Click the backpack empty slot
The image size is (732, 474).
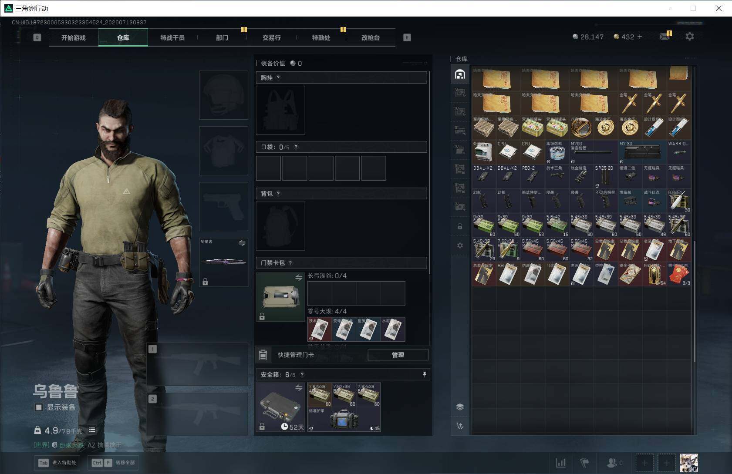point(280,226)
